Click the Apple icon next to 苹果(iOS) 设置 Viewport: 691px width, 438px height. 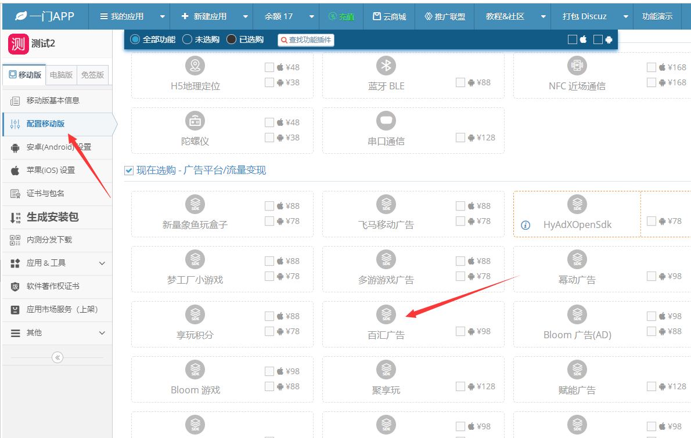(x=15, y=171)
